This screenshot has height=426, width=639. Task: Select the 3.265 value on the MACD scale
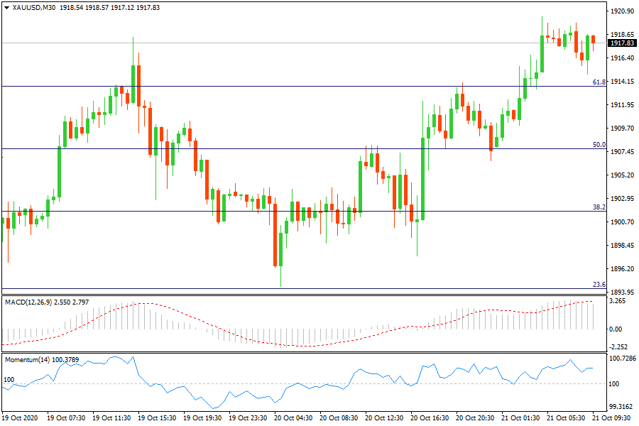(618, 301)
